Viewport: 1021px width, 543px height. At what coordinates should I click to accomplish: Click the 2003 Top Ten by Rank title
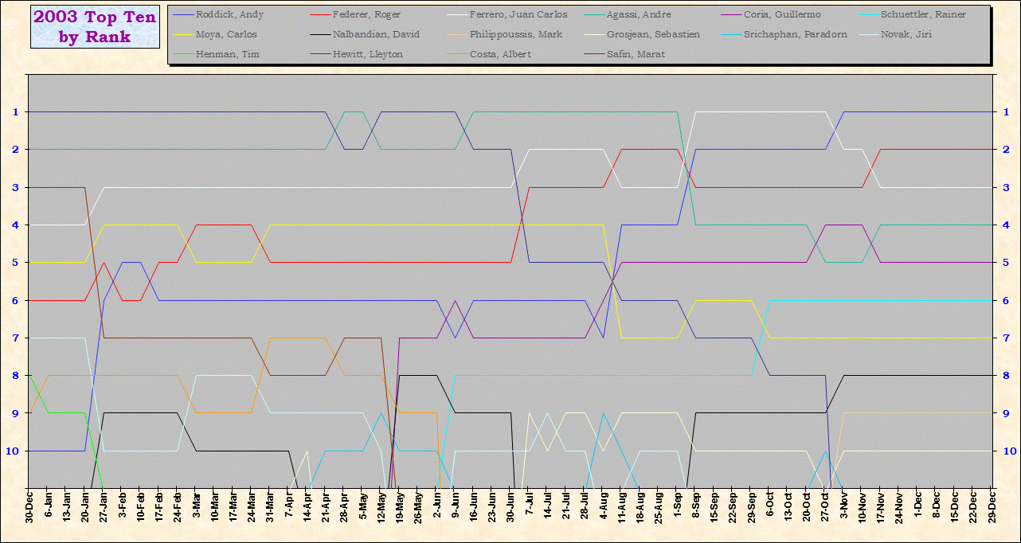click(x=95, y=26)
